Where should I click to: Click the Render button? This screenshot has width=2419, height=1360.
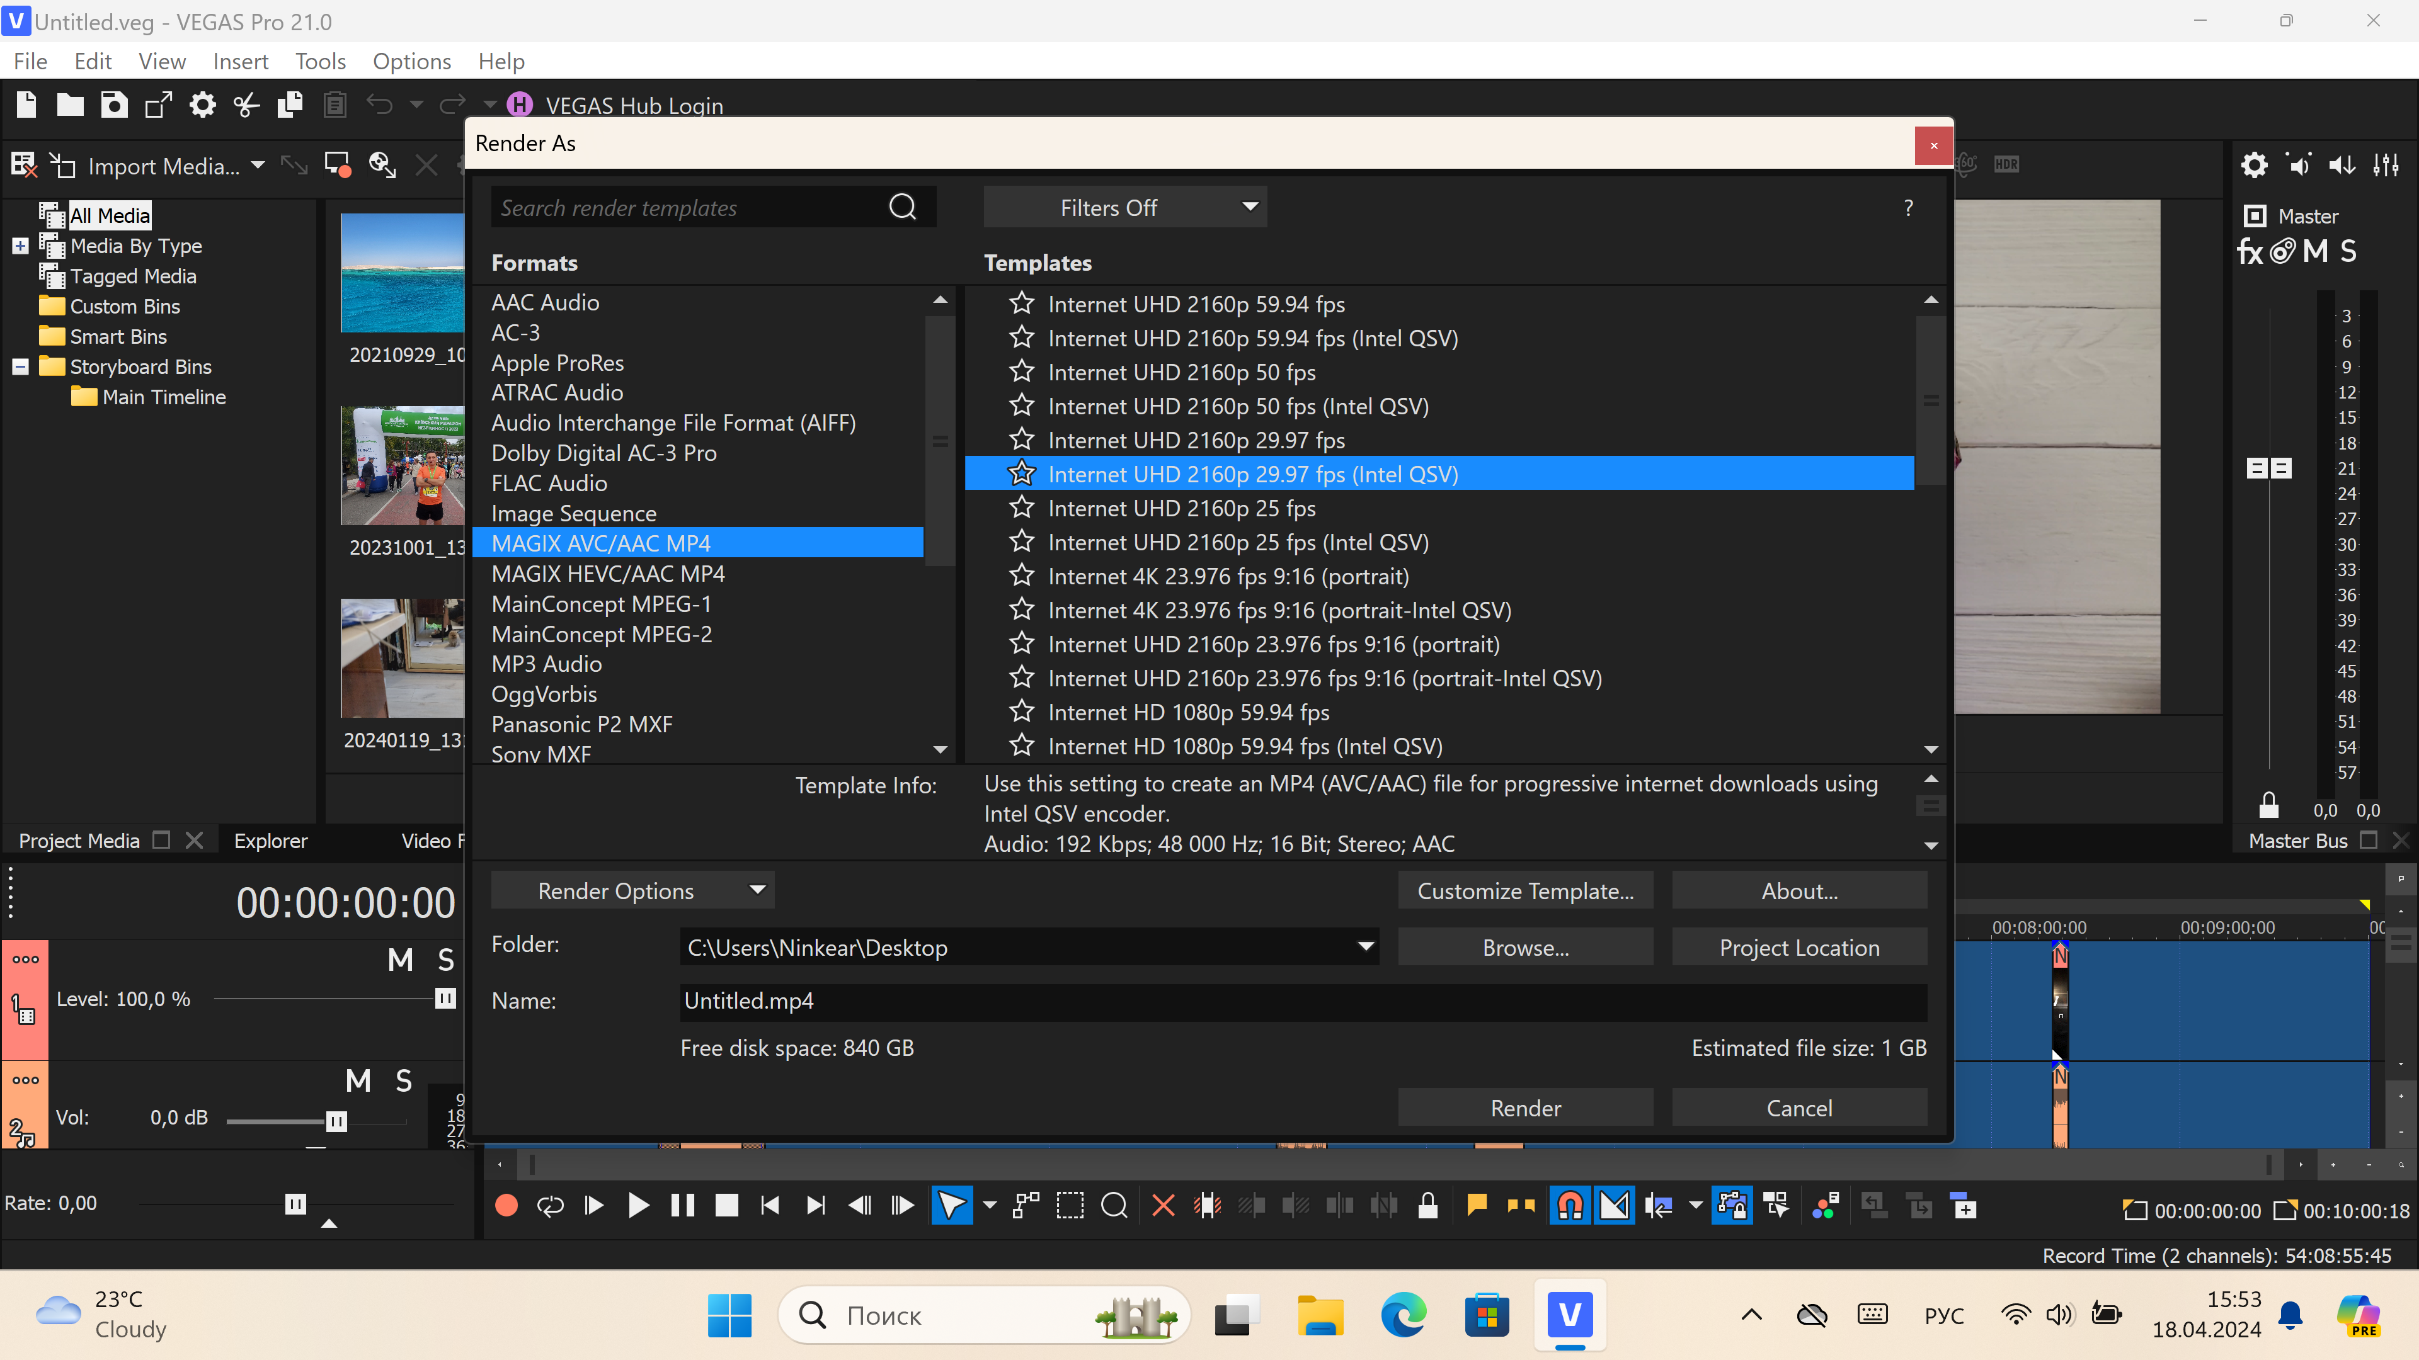click(x=1525, y=1108)
